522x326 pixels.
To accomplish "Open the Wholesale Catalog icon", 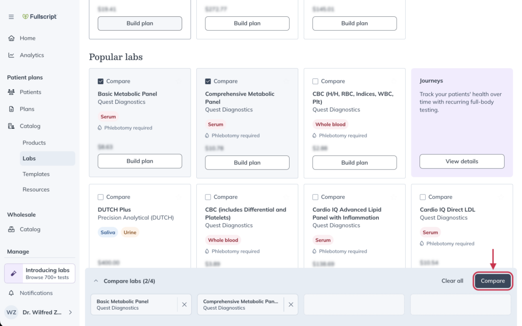I will pyautogui.click(x=11, y=229).
